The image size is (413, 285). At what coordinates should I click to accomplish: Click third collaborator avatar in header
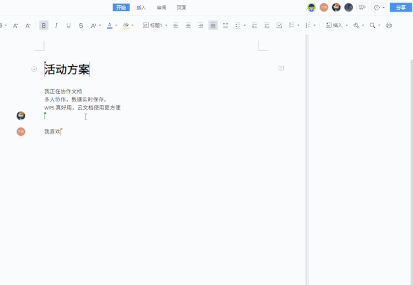[x=336, y=7]
